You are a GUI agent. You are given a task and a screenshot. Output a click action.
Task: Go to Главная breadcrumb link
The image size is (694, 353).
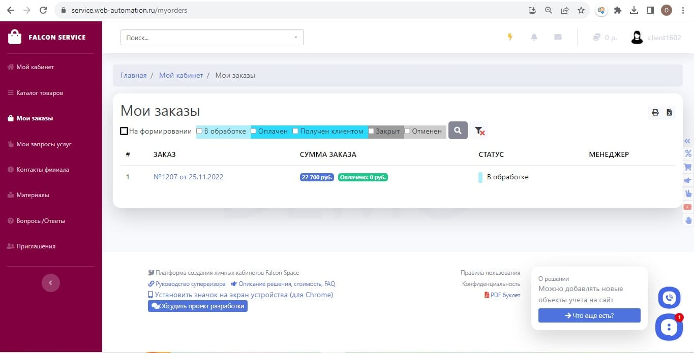[133, 75]
